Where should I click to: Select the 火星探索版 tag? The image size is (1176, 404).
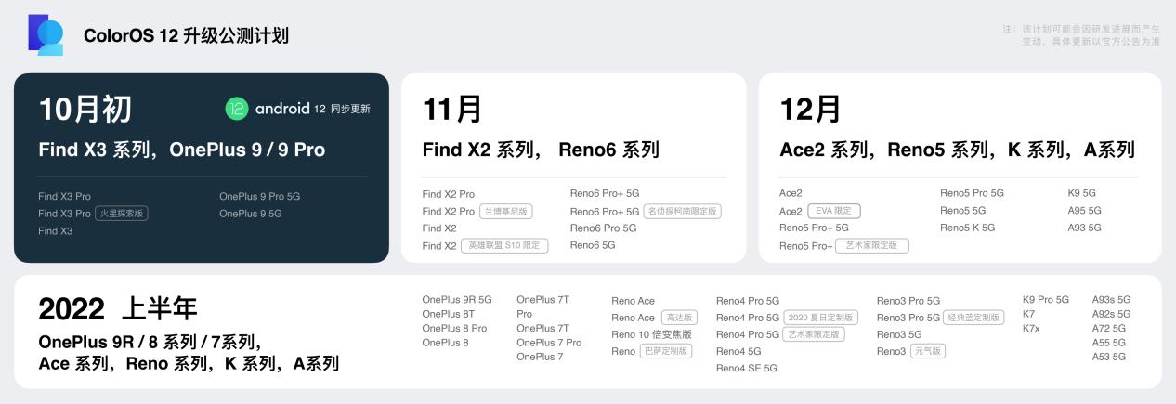click(121, 214)
